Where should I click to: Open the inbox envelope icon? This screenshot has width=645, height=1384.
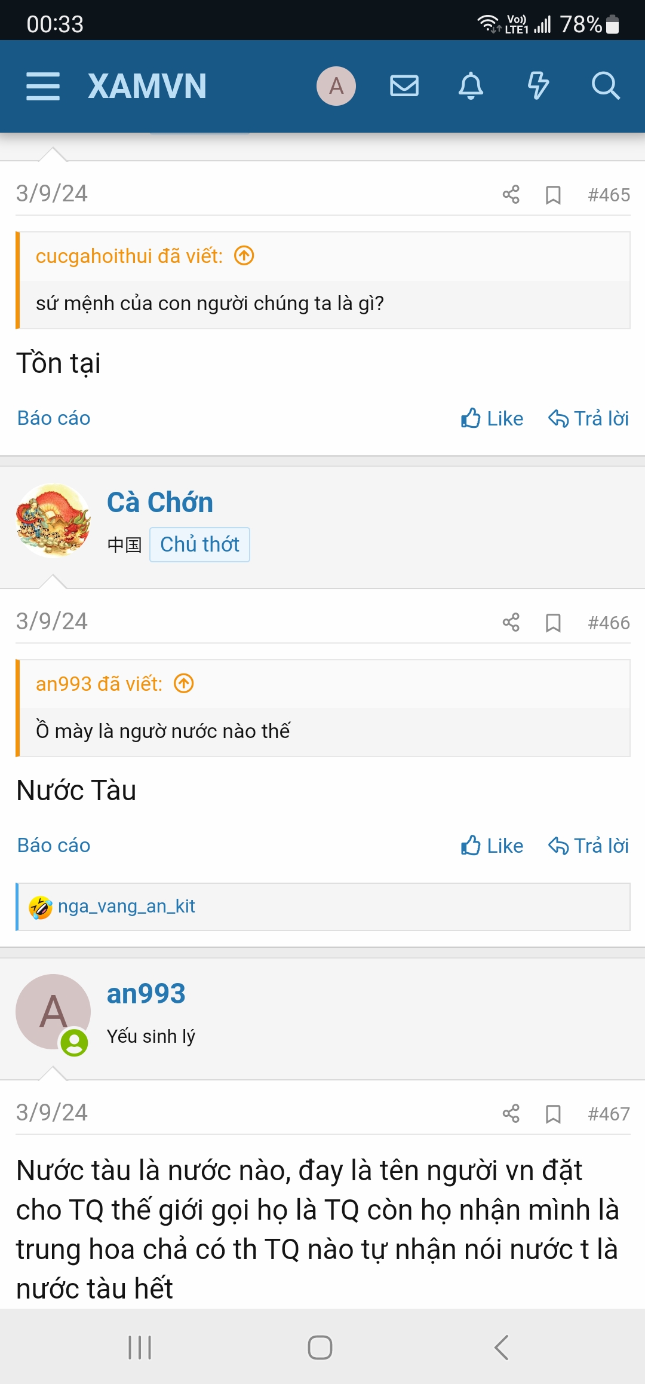pyautogui.click(x=404, y=86)
